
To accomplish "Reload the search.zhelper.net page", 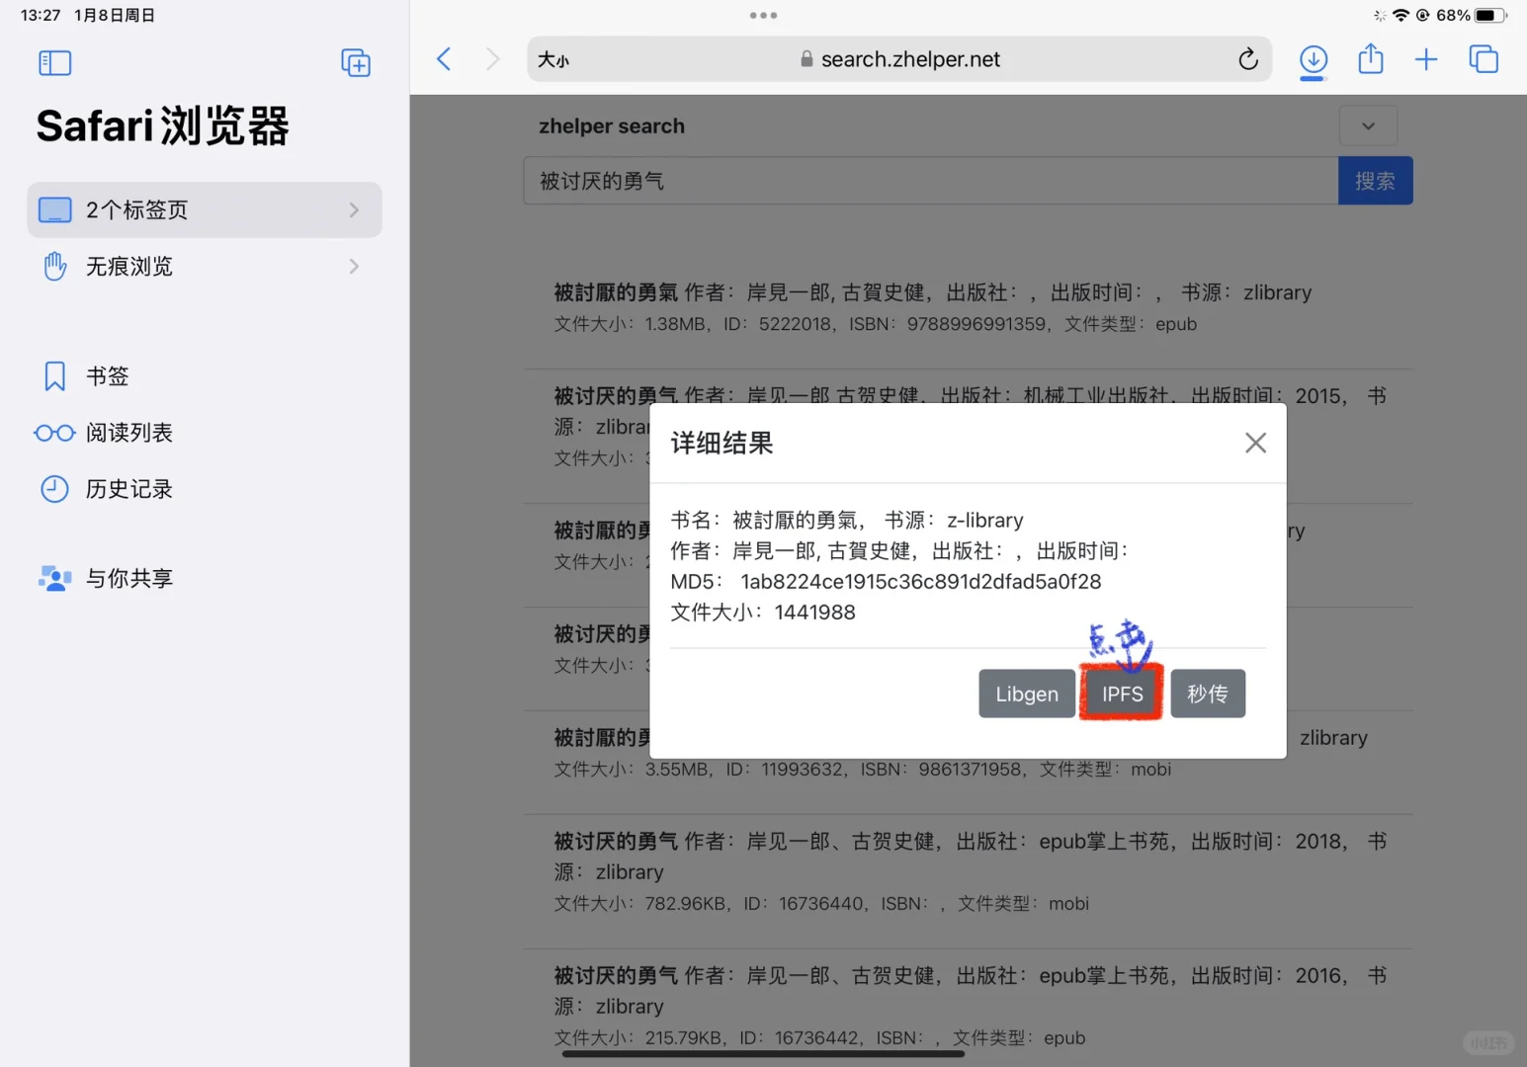I will pos(1248,59).
